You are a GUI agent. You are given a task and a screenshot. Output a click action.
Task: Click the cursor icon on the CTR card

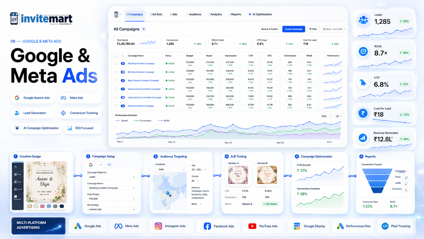(x=363, y=83)
